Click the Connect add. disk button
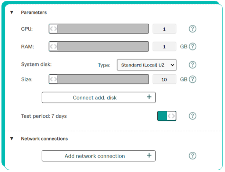This screenshot has height=172, width=225. coord(99,97)
